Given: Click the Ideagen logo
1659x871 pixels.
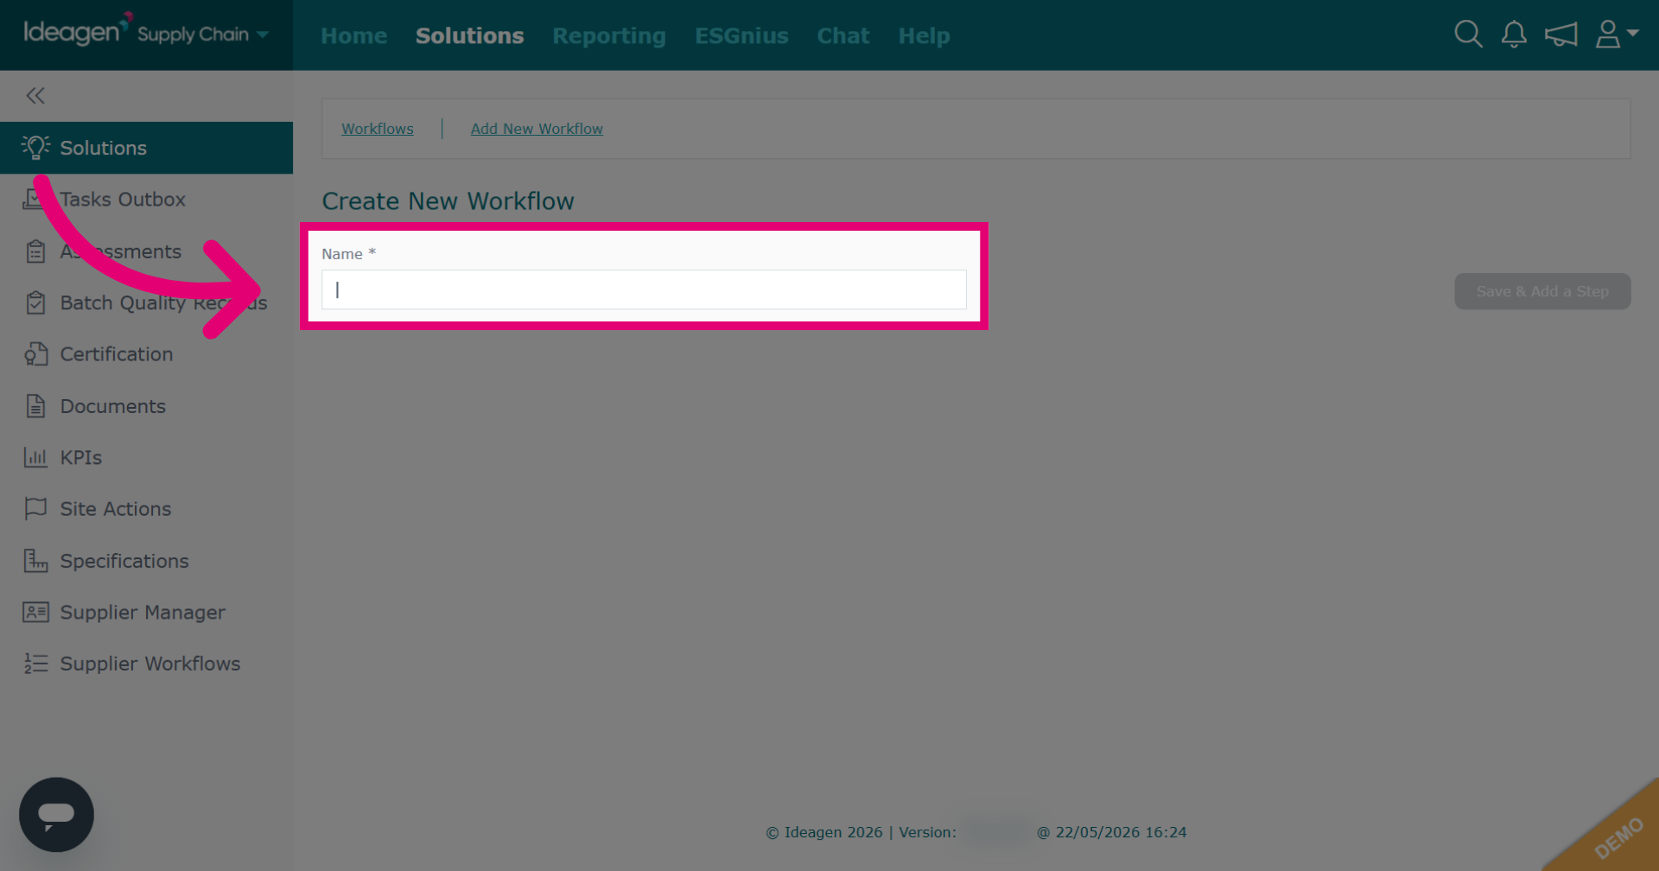Looking at the screenshot, I should coord(78,31).
